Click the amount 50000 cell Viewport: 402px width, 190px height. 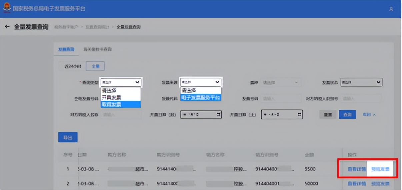click(311, 183)
